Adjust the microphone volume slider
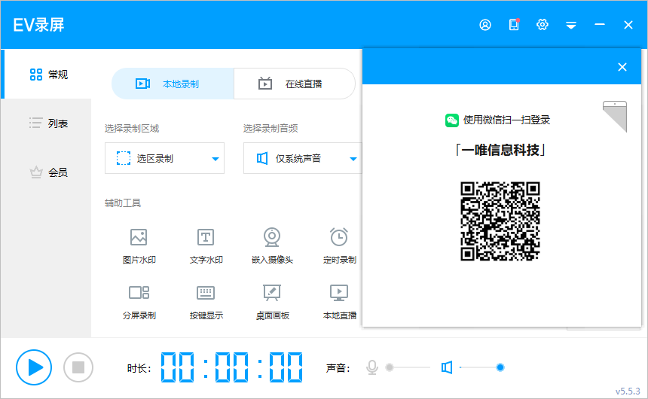 click(x=408, y=367)
